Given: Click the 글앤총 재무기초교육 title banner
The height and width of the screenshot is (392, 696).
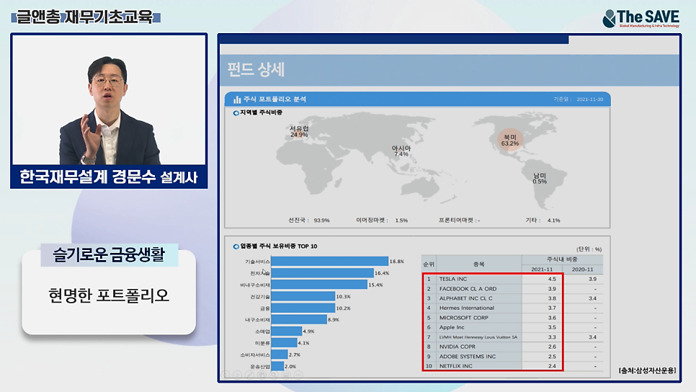Looking at the screenshot, I should [85, 17].
